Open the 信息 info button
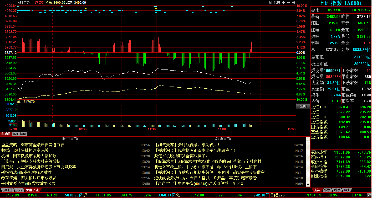Viewport: 372px width, 198px height. click(x=277, y=3)
